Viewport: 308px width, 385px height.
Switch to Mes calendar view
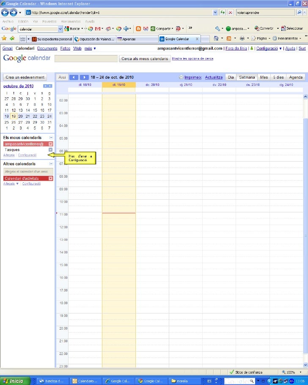[264, 77]
